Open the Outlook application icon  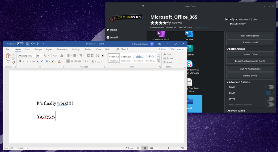point(189,34)
